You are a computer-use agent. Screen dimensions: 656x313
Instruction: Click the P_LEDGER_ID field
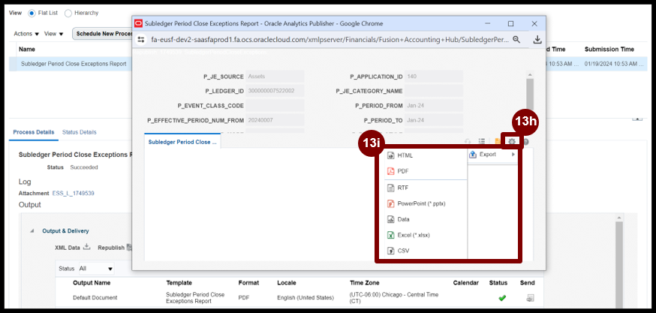(275, 91)
